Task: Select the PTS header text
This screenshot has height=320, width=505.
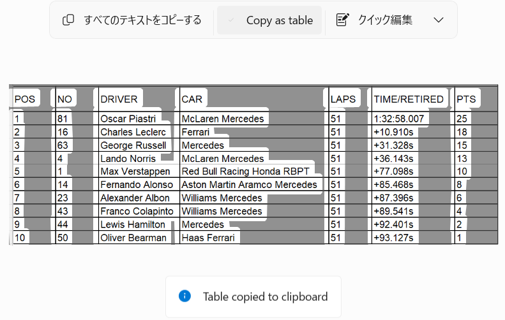Action: click(x=466, y=99)
